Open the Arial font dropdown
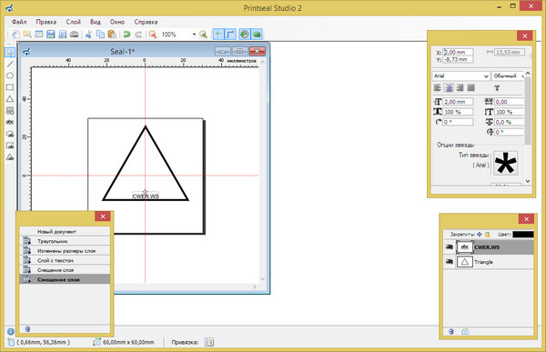546x352 pixels. click(x=461, y=75)
